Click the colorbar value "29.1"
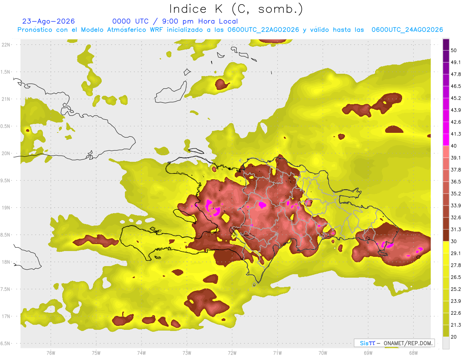 [456, 253]
